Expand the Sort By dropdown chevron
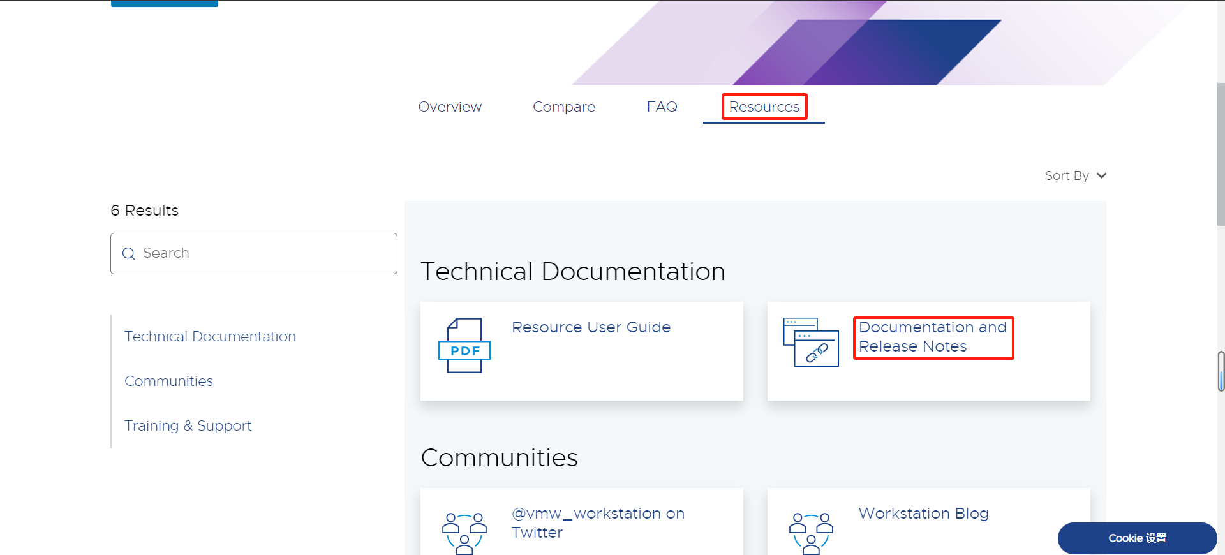This screenshot has width=1225, height=555. coord(1101,175)
